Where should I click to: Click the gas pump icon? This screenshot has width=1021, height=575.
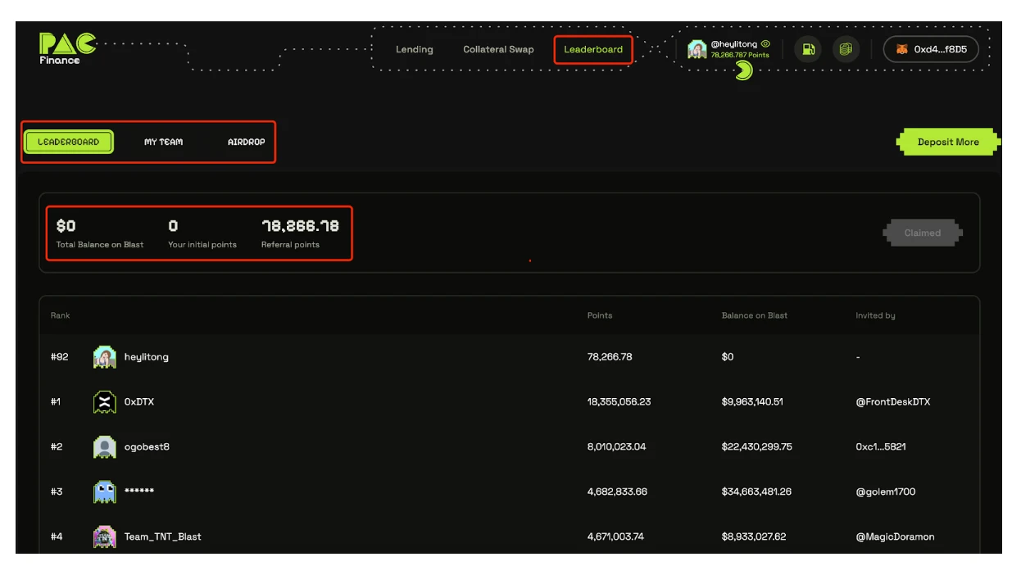pos(808,49)
